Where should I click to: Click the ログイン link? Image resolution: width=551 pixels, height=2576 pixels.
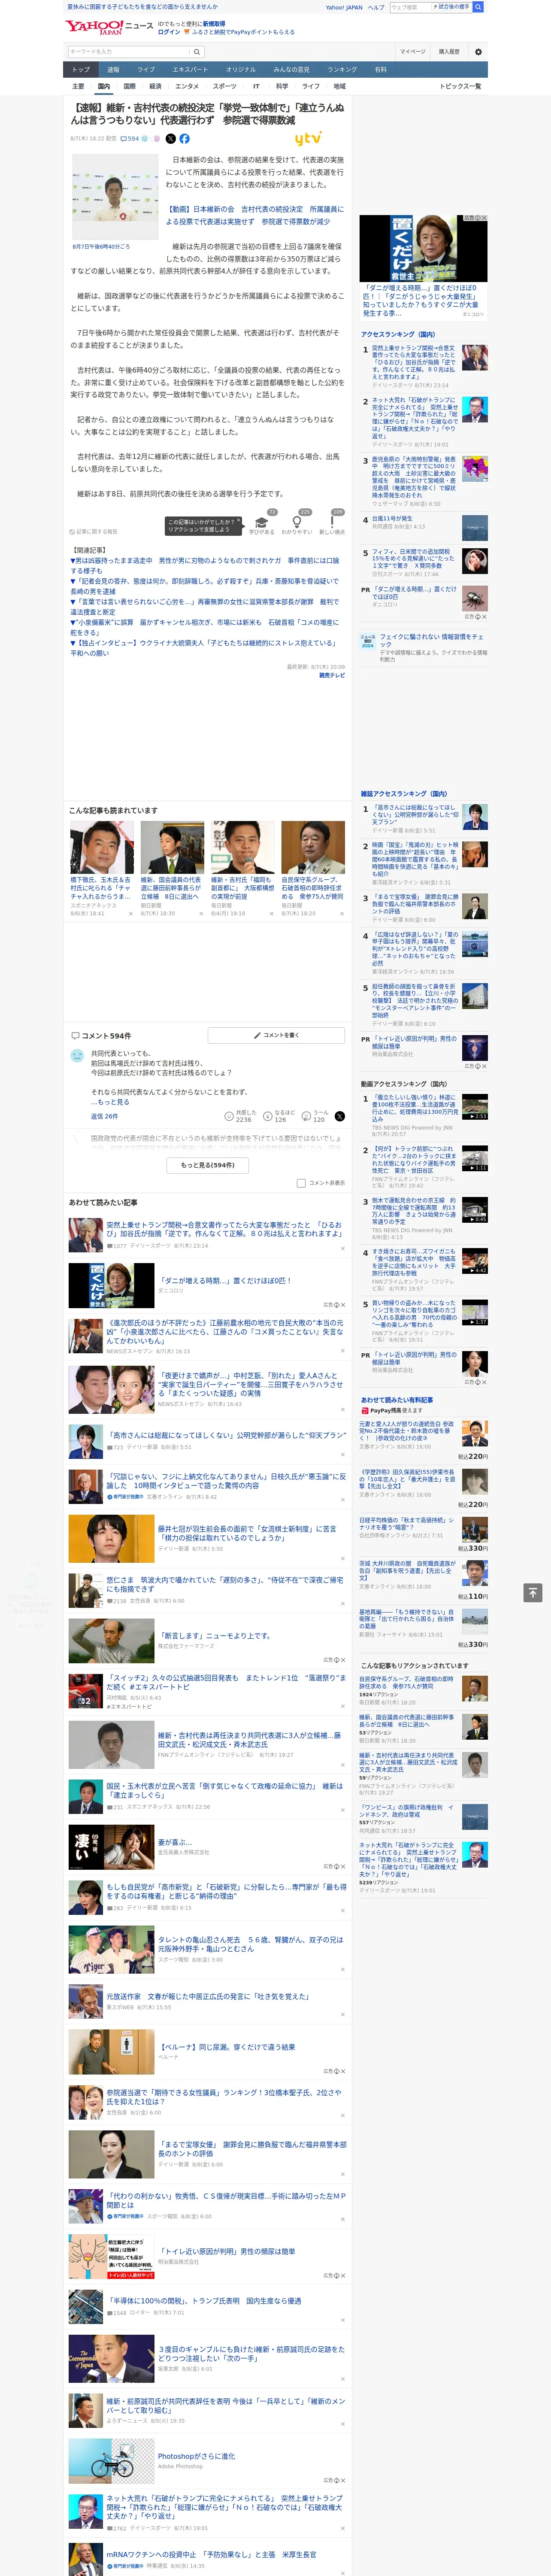169,32
